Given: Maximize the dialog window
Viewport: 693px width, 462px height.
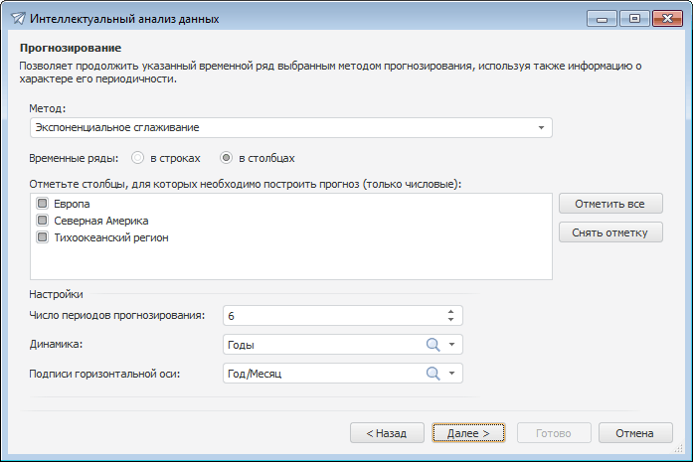Looking at the screenshot, I should (634, 18).
